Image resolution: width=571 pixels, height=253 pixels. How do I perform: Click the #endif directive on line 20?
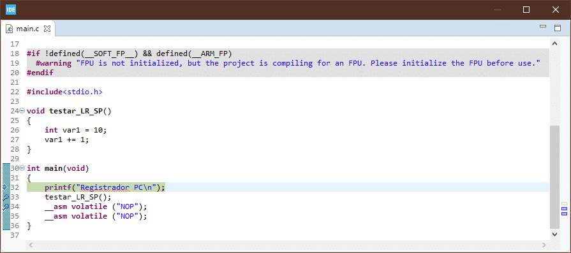[x=40, y=73]
